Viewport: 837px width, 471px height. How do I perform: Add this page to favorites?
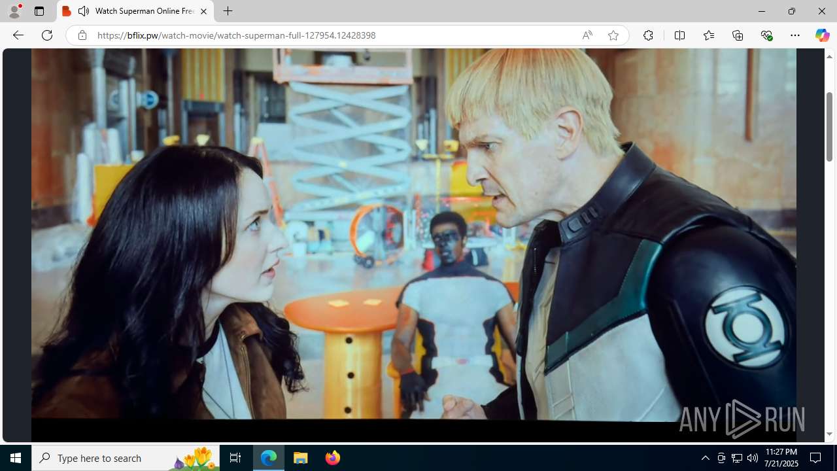pyautogui.click(x=613, y=35)
